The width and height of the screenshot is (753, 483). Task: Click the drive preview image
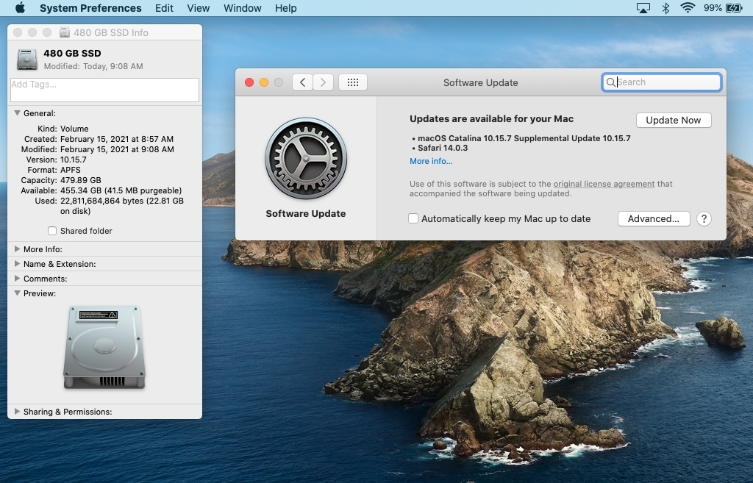pos(104,347)
